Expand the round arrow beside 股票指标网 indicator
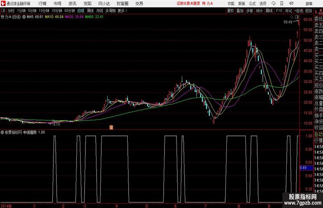 (x=2, y=132)
